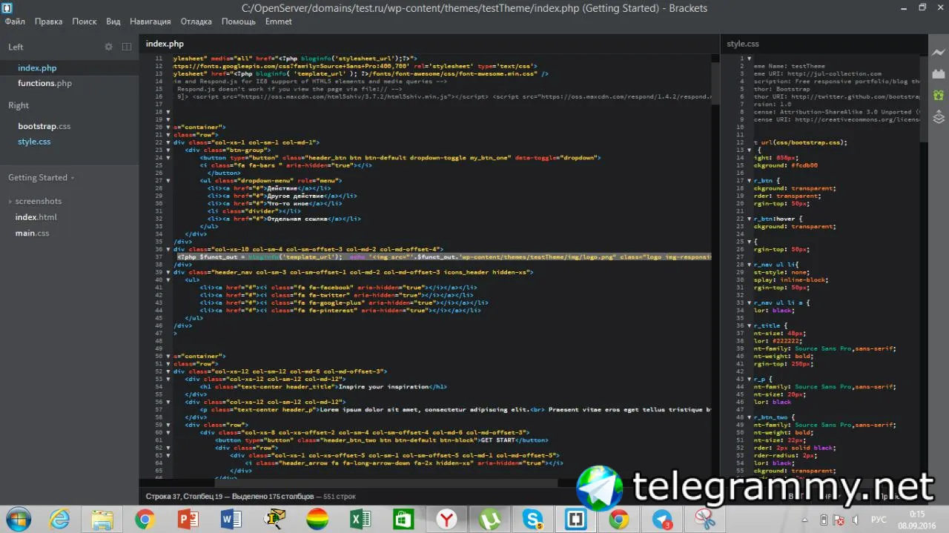The image size is (949, 533).
Task: Click status bar cursor position Строка 37
Action: [x=184, y=496]
